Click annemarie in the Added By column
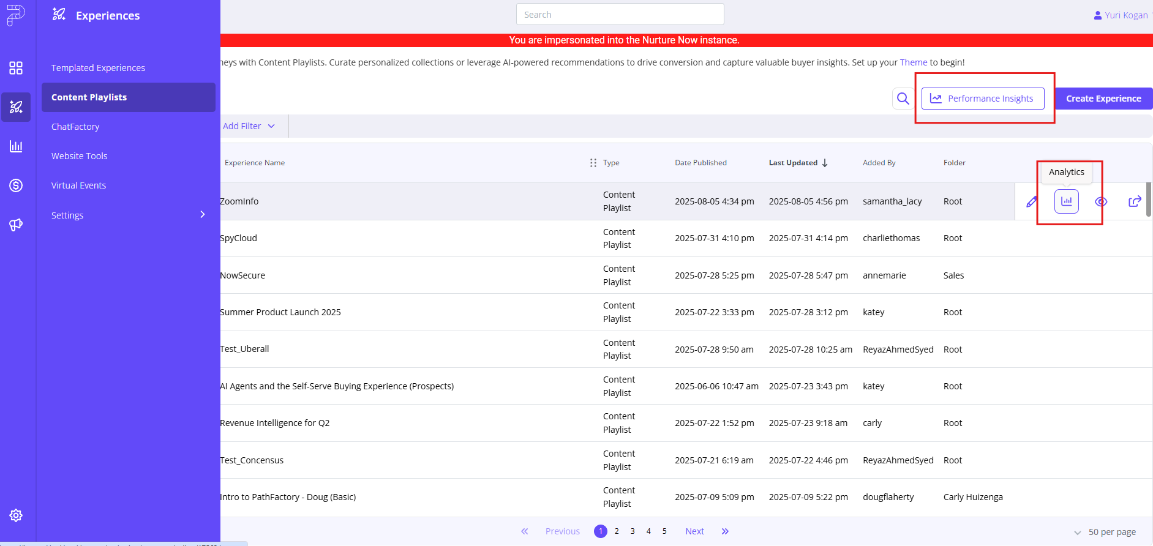The image size is (1153, 546). tap(884, 275)
